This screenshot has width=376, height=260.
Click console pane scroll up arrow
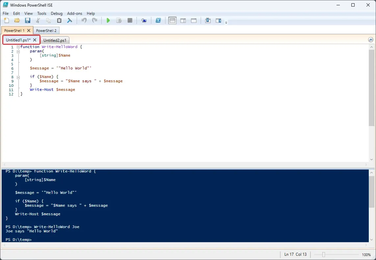[x=371, y=172]
